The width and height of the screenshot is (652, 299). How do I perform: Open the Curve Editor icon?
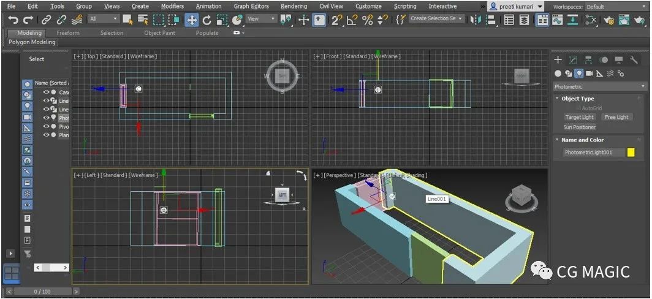pyautogui.click(x=557, y=20)
